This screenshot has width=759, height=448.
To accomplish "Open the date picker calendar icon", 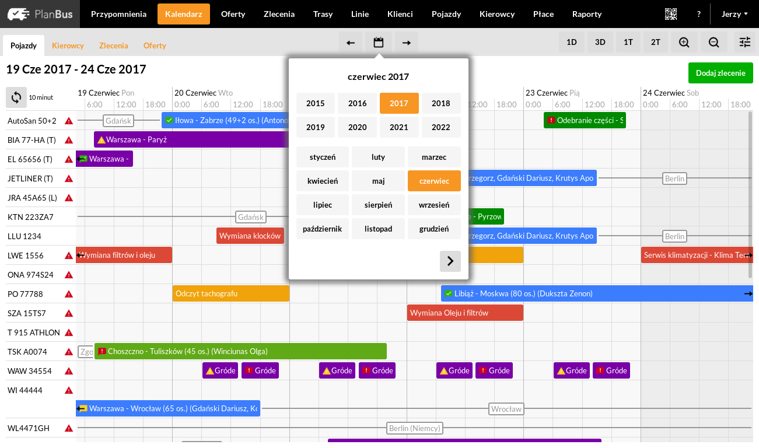I will pos(378,41).
